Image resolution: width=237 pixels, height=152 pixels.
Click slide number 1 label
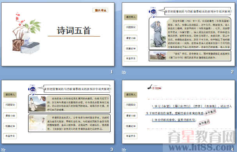point(112,72)
